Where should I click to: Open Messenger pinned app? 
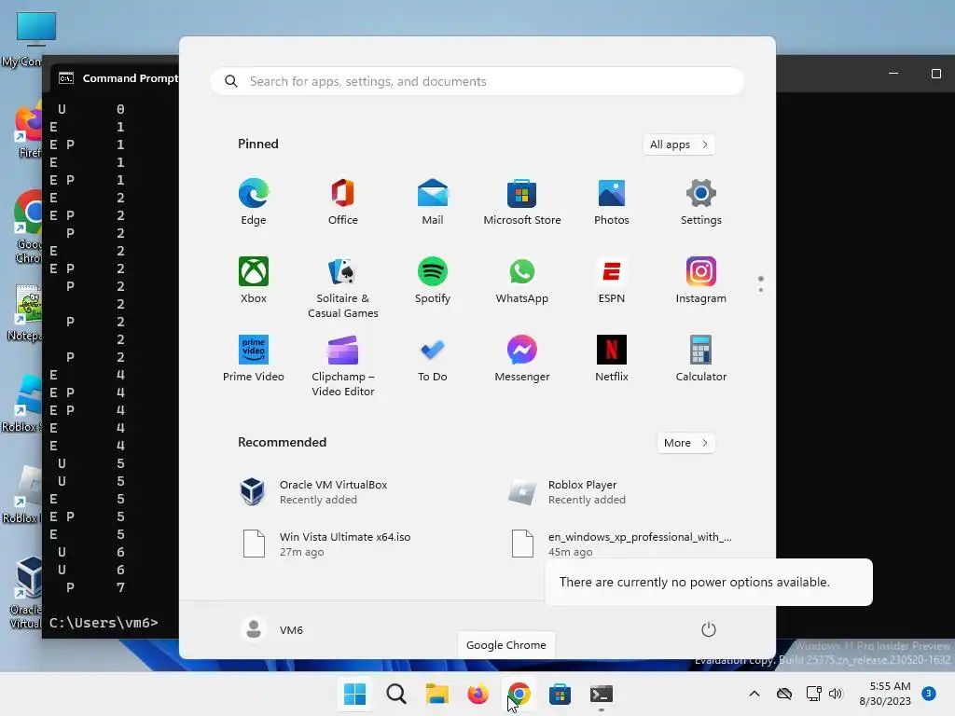tap(522, 359)
